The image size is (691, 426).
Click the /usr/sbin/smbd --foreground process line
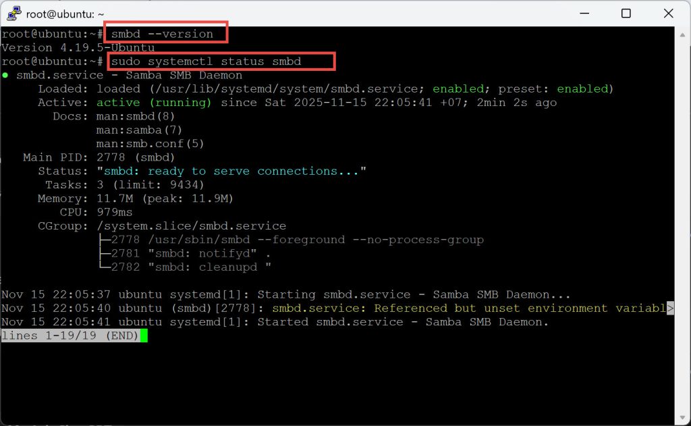pos(290,240)
